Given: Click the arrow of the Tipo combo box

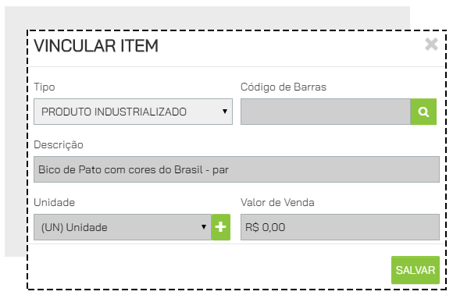Looking at the screenshot, I should coord(225,112).
